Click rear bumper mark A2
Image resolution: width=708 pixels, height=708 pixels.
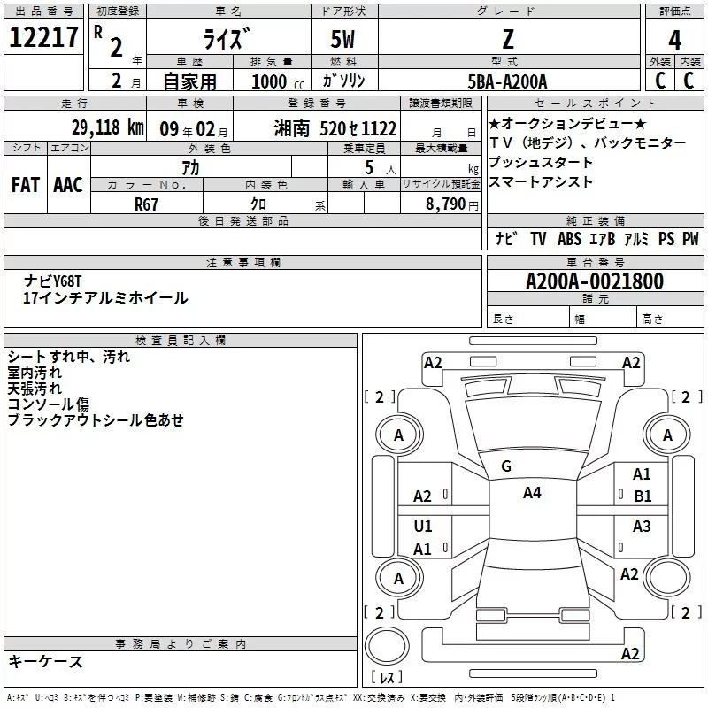pos(630,653)
